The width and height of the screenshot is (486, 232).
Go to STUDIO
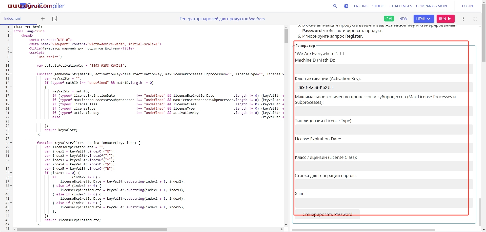(379, 6)
